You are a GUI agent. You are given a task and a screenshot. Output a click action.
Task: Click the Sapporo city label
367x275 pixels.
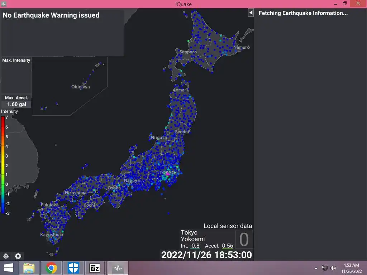point(188,52)
